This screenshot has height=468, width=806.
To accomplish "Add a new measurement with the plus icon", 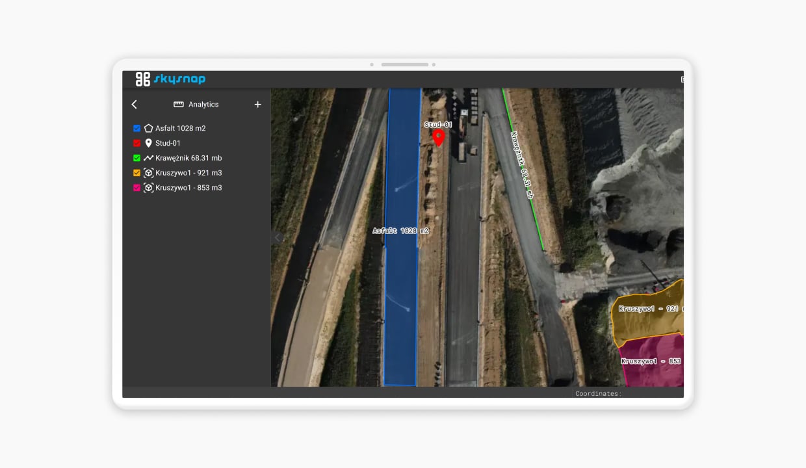I will pyautogui.click(x=257, y=105).
